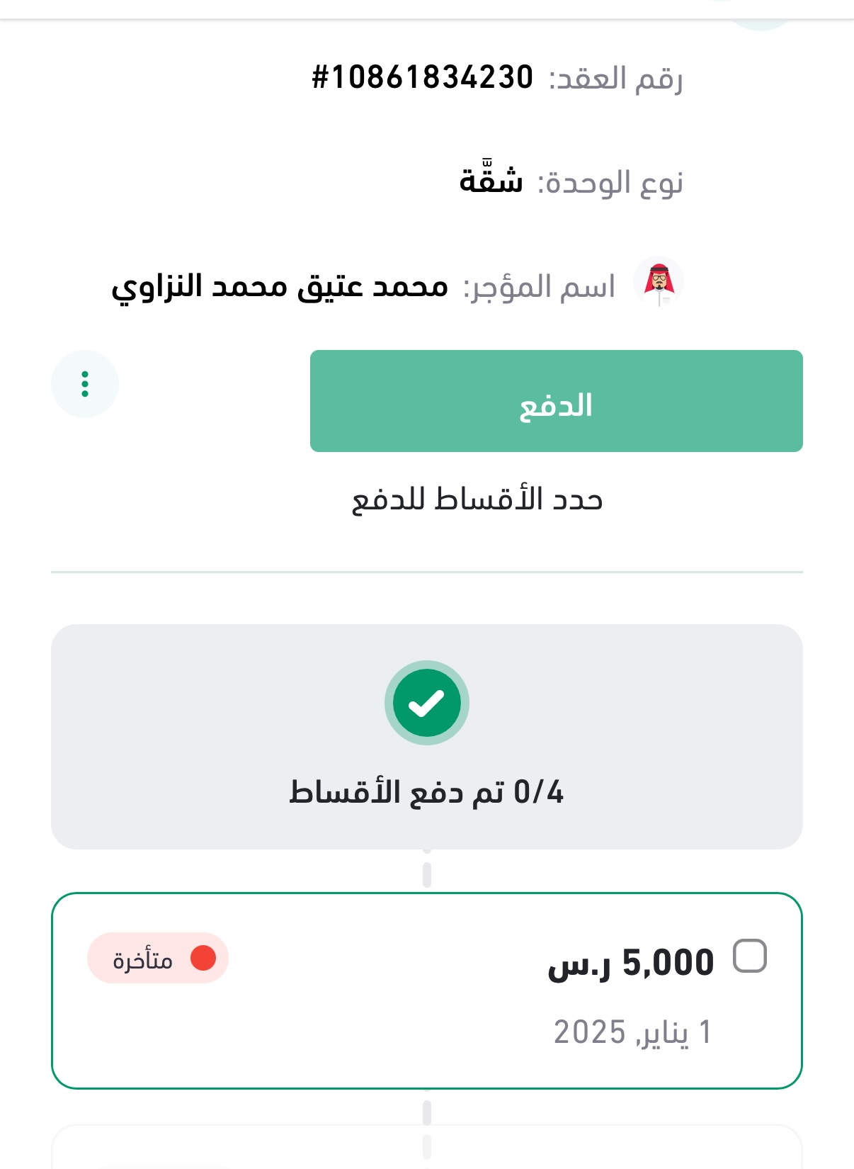Click the نوع الوحدة label
The height and width of the screenshot is (1169, 854).
(610, 183)
